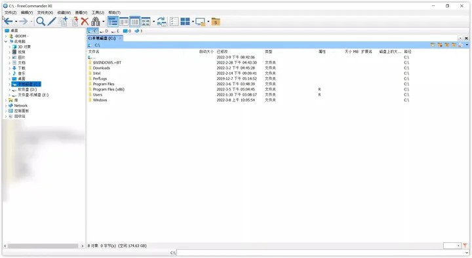The height and width of the screenshot is (258, 472).
Task: Open the dropdown arrow beside the binoculars
Action: pos(104,22)
